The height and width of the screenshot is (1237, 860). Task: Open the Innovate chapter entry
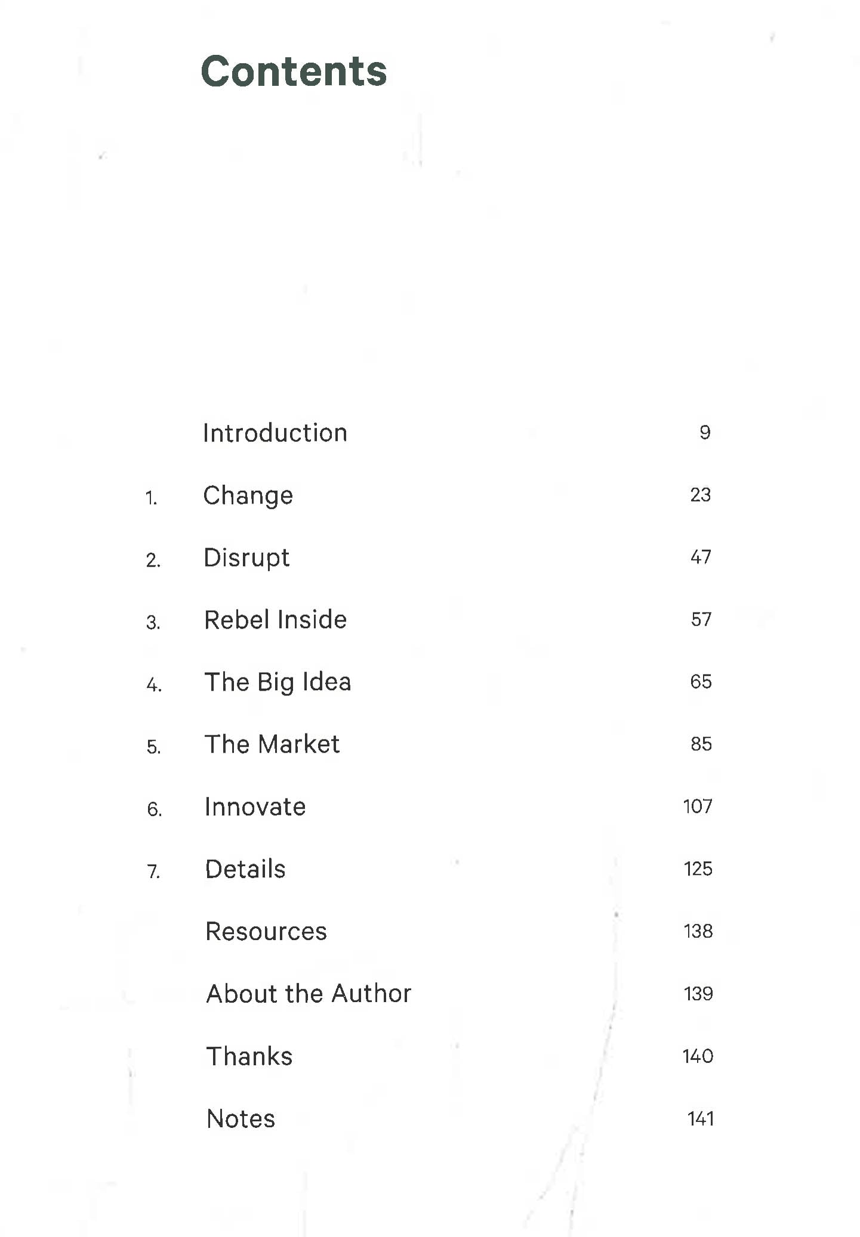click(x=255, y=807)
